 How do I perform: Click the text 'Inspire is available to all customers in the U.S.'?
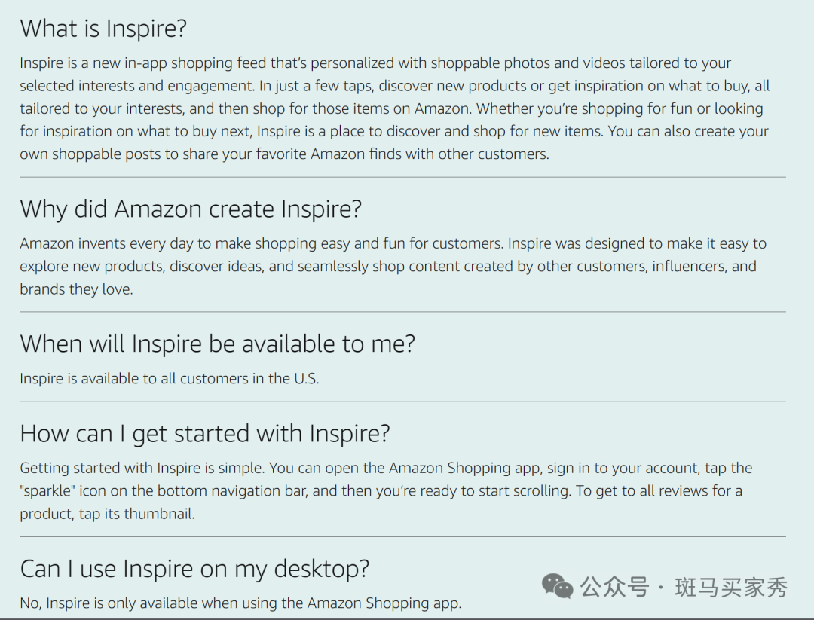[x=170, y=379]
